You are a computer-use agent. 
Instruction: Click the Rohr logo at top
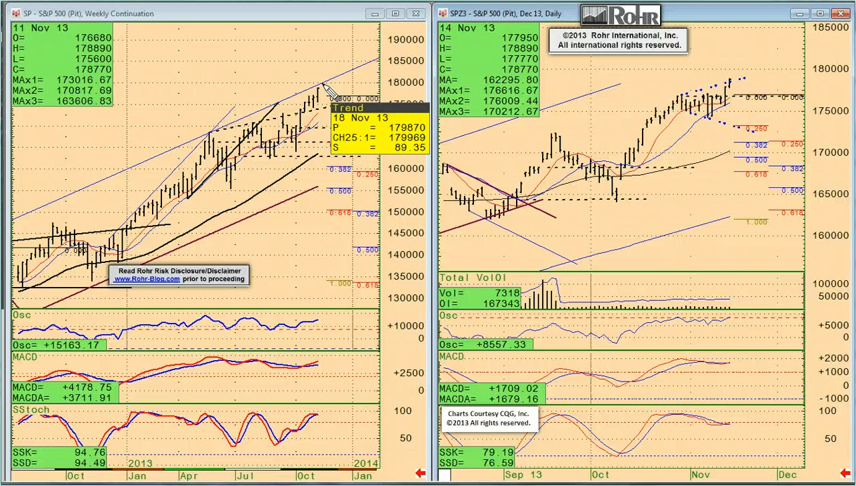pos(620,15)
